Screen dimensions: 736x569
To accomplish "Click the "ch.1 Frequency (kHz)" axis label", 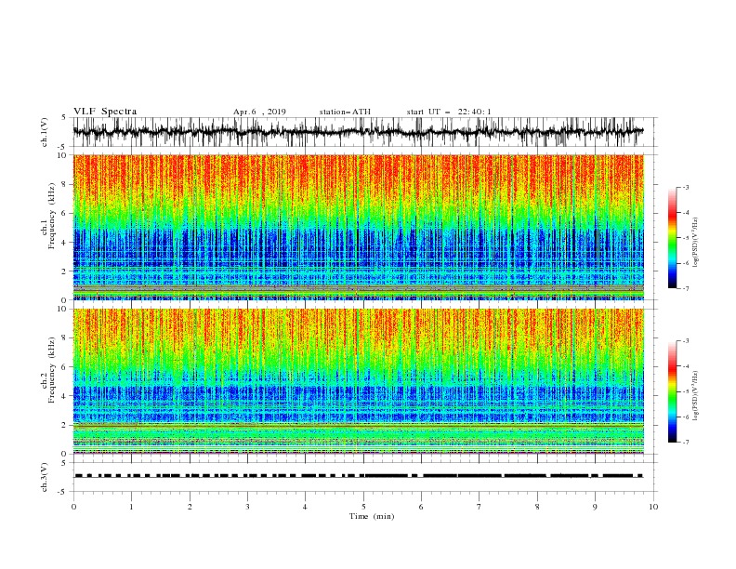I will 48,215.
